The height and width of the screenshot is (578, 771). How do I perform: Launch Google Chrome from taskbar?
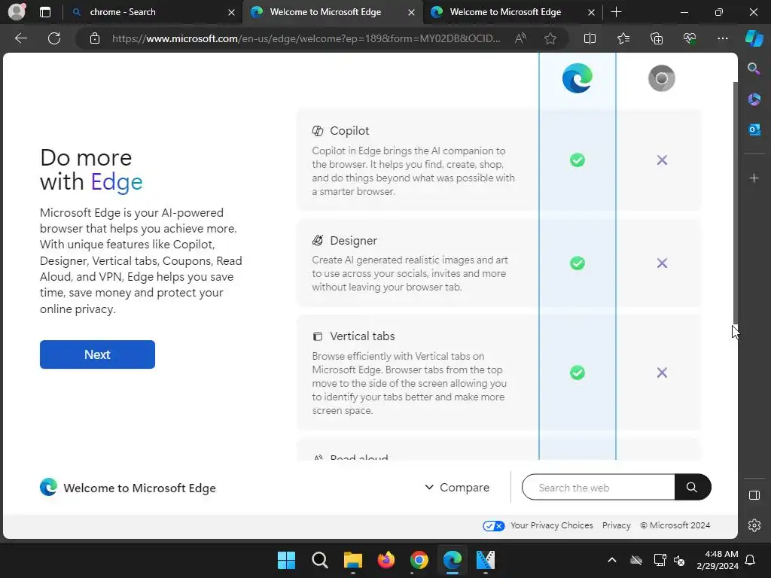coord(419,560)
